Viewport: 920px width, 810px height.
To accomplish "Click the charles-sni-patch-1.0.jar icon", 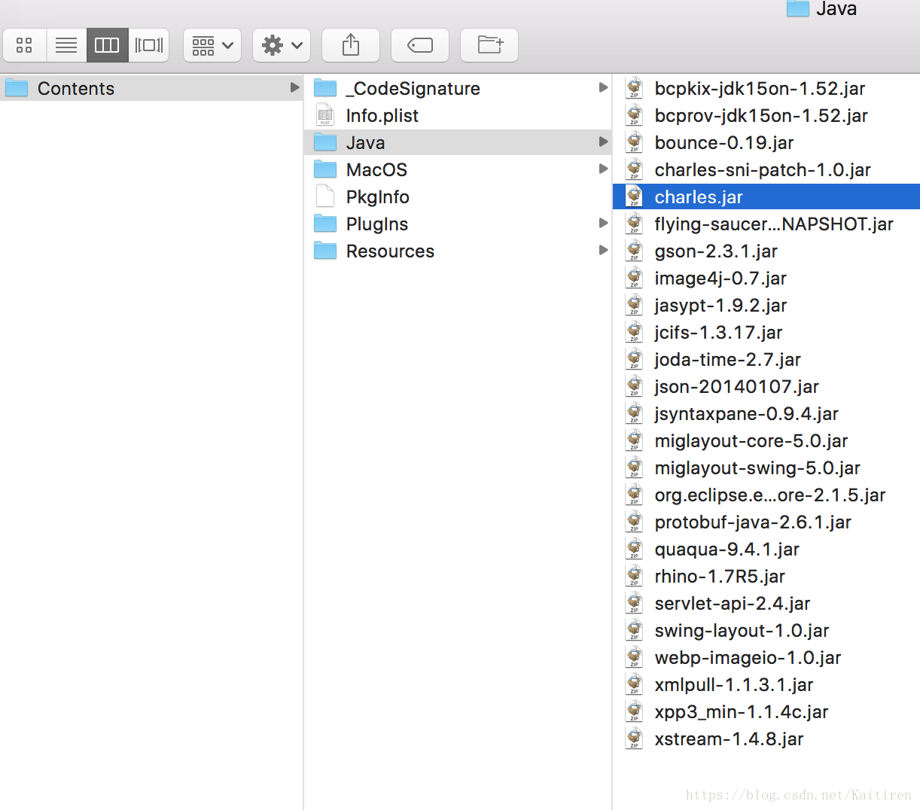I will [635, 169].
